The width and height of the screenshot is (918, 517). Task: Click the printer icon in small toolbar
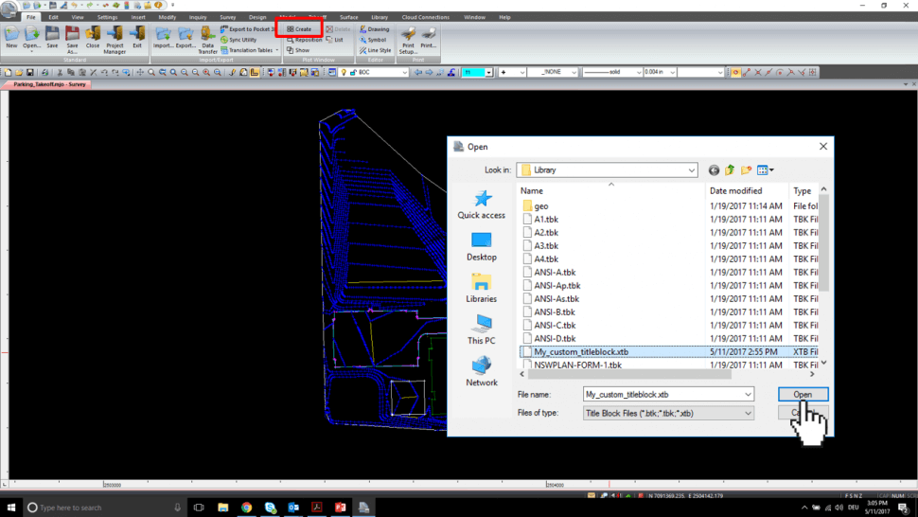tap(44, 73)
